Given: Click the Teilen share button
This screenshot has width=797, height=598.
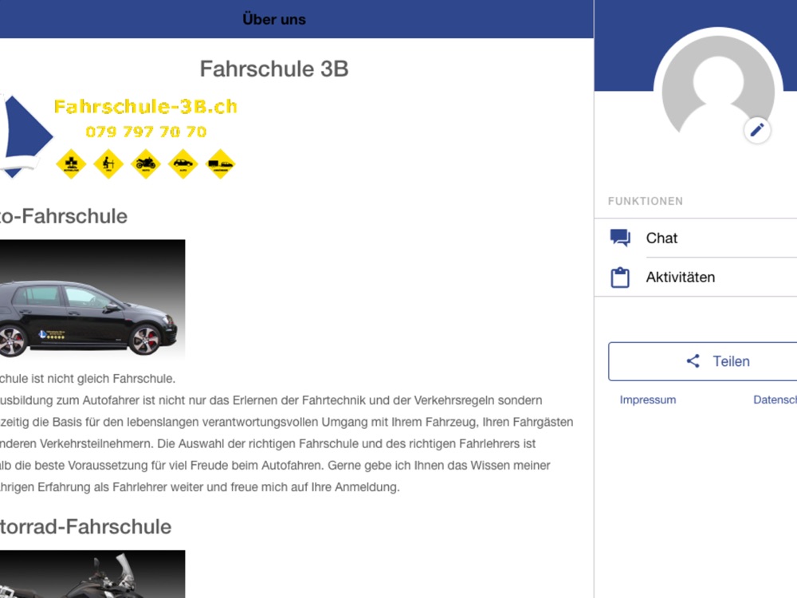Looking at the screenshot, I should [702, 361].
